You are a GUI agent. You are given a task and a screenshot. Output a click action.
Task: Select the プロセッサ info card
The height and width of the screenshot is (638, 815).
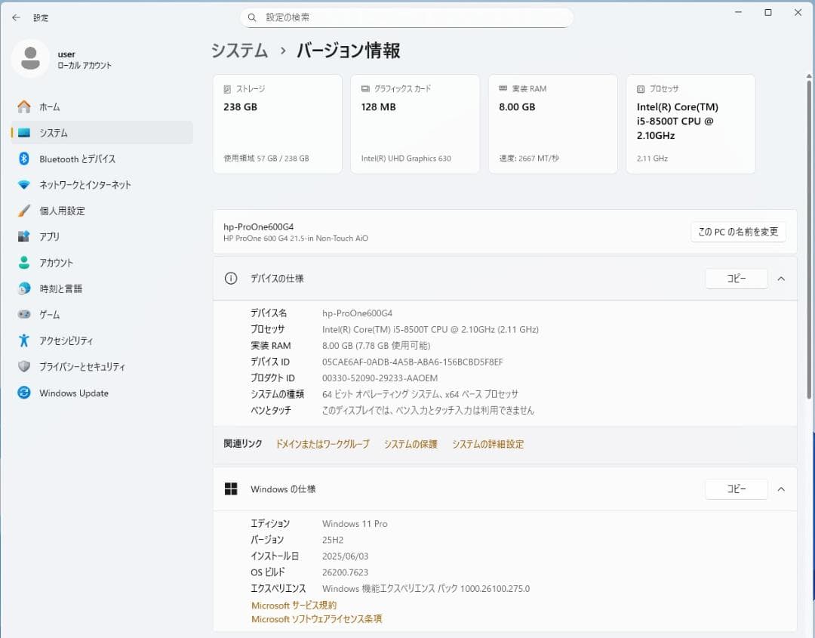point(690,124)
